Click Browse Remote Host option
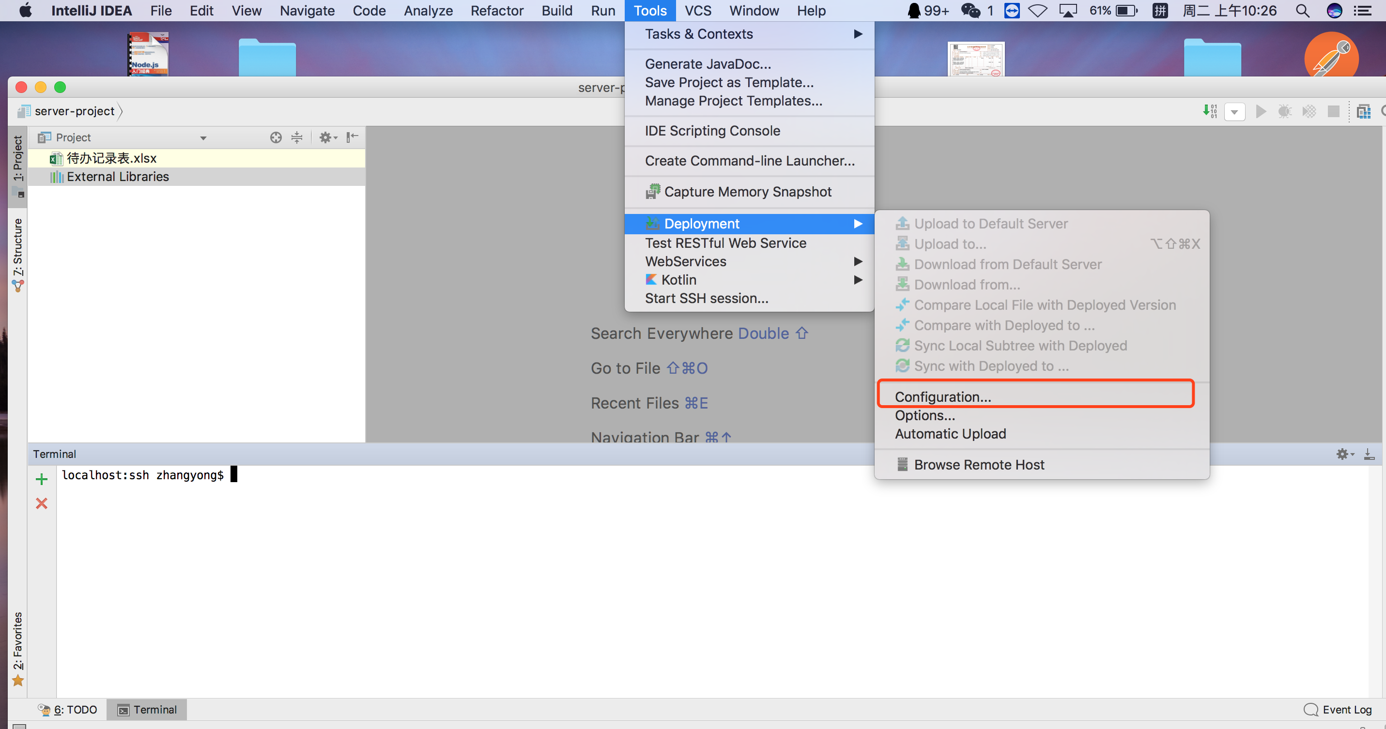This screenshot has height=729, width=1386. pyautogui.click(x=979, y=464)
